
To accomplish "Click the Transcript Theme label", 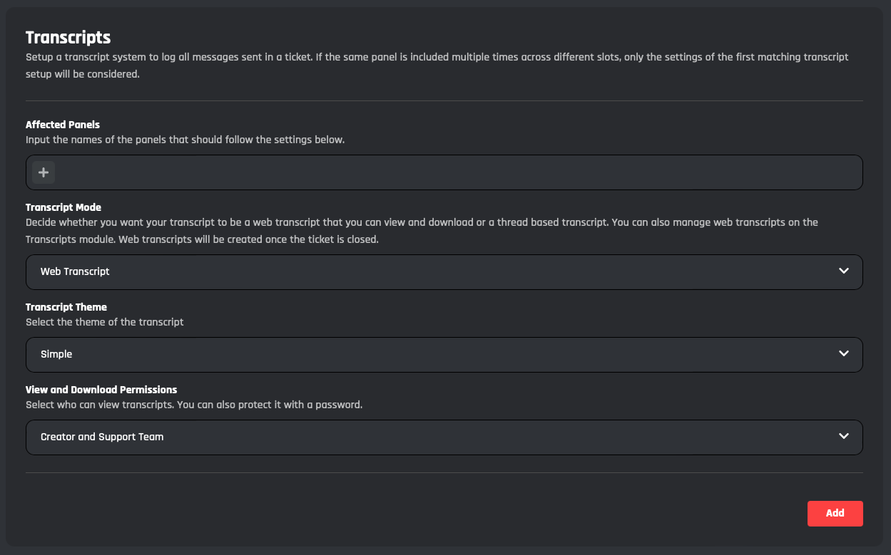I will point(66,307).
